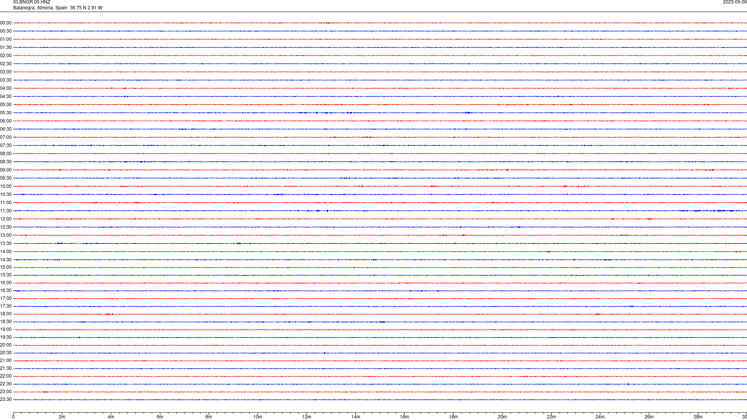The width and height of the screenshot is (747, 420).
Task: Select the 22m tick on the time axis
Action: pyautogui.click(x=551, y=417)
